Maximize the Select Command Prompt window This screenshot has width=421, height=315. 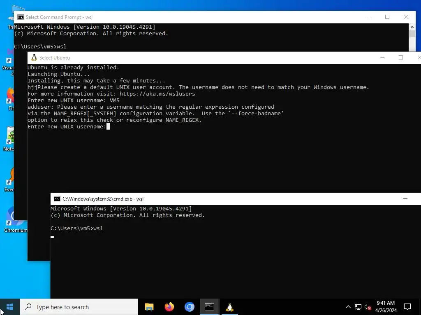(387, 17)
